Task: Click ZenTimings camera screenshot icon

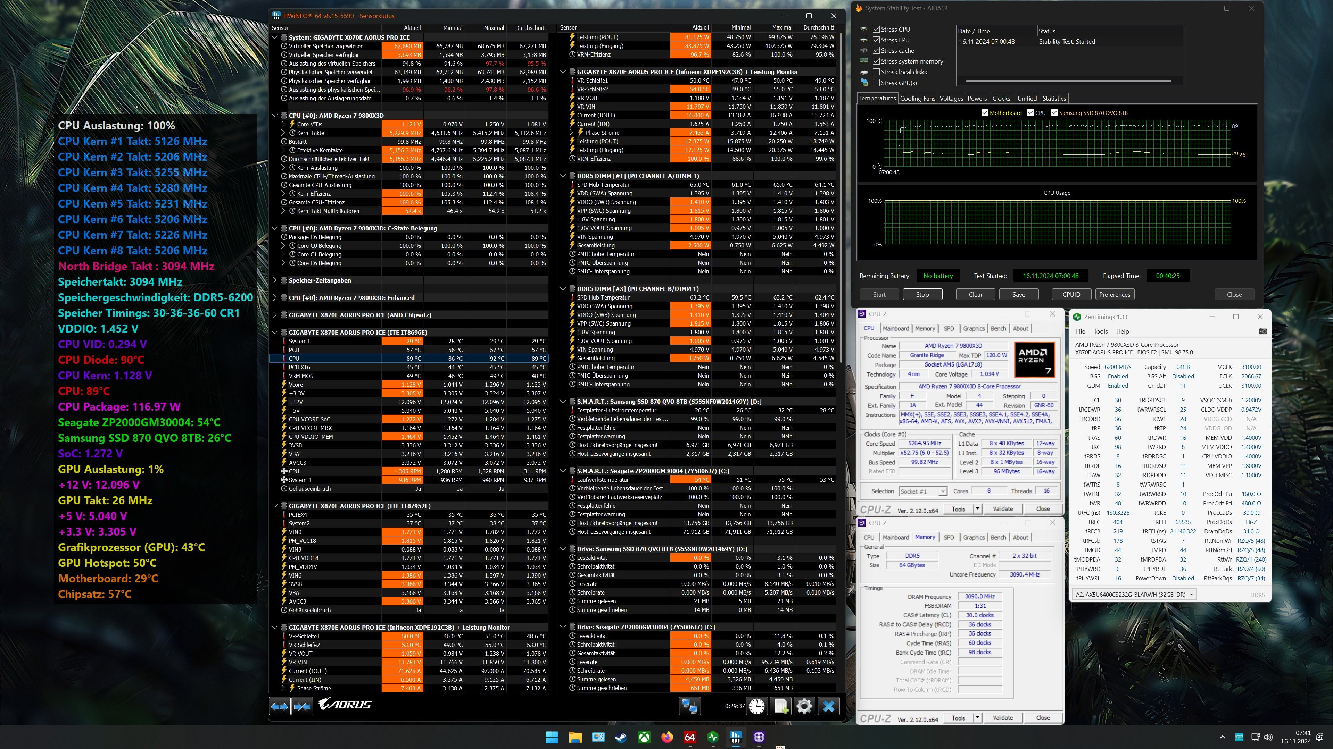Action: (1263, 331)
